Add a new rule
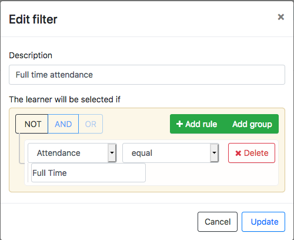The image size is (294, 240). (x=197, y=124)
